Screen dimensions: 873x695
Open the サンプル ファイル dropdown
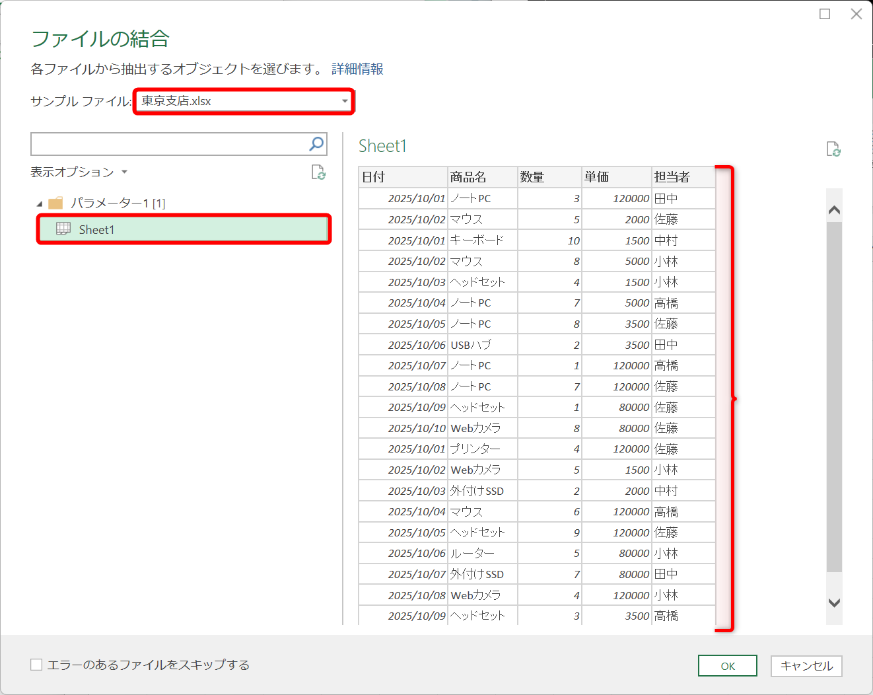(x=344, y=101)
